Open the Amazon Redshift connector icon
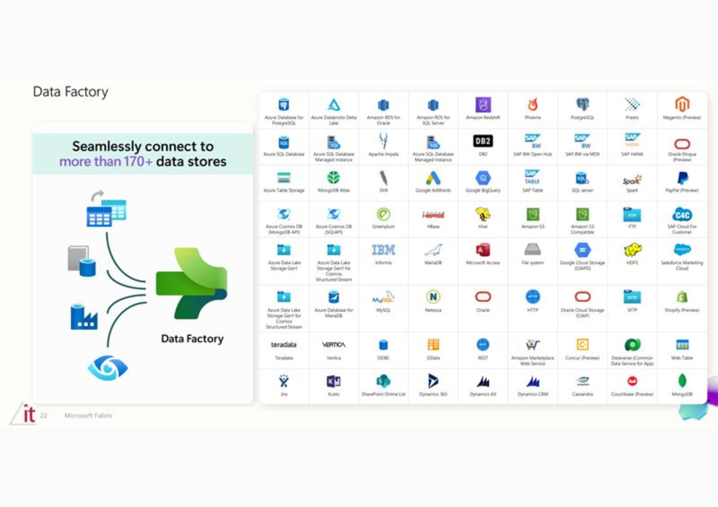718x507 pixels. click(x=483, y=105)
